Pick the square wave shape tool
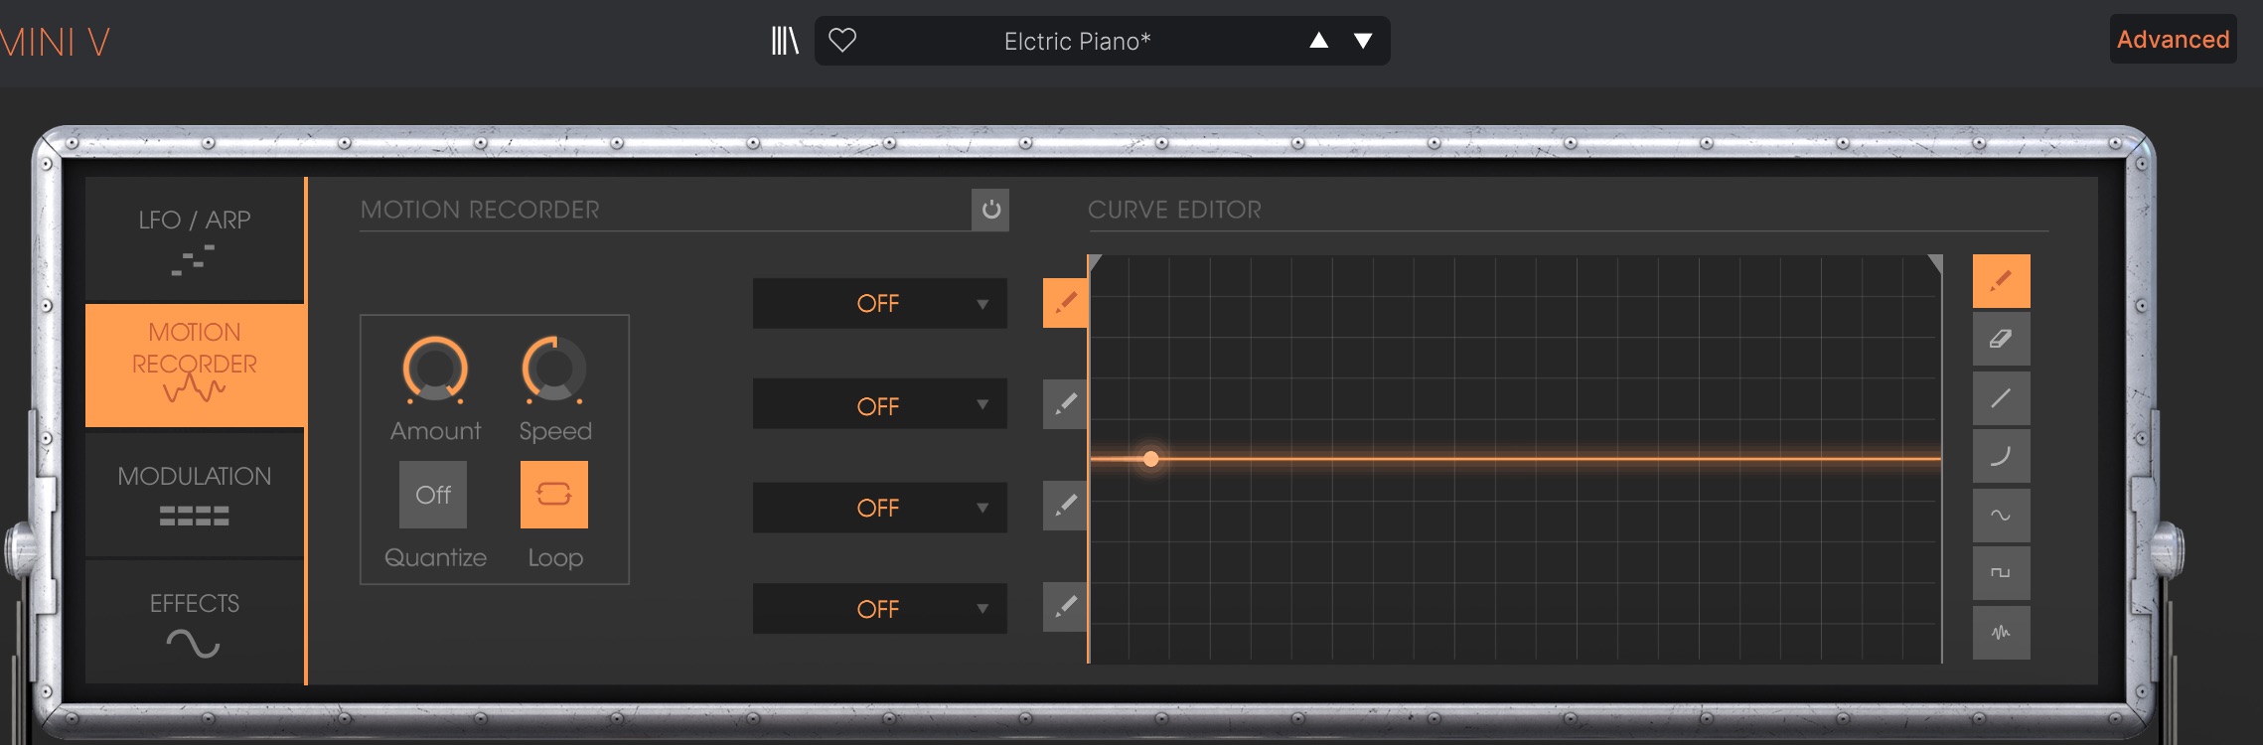 pos(2001,573)
